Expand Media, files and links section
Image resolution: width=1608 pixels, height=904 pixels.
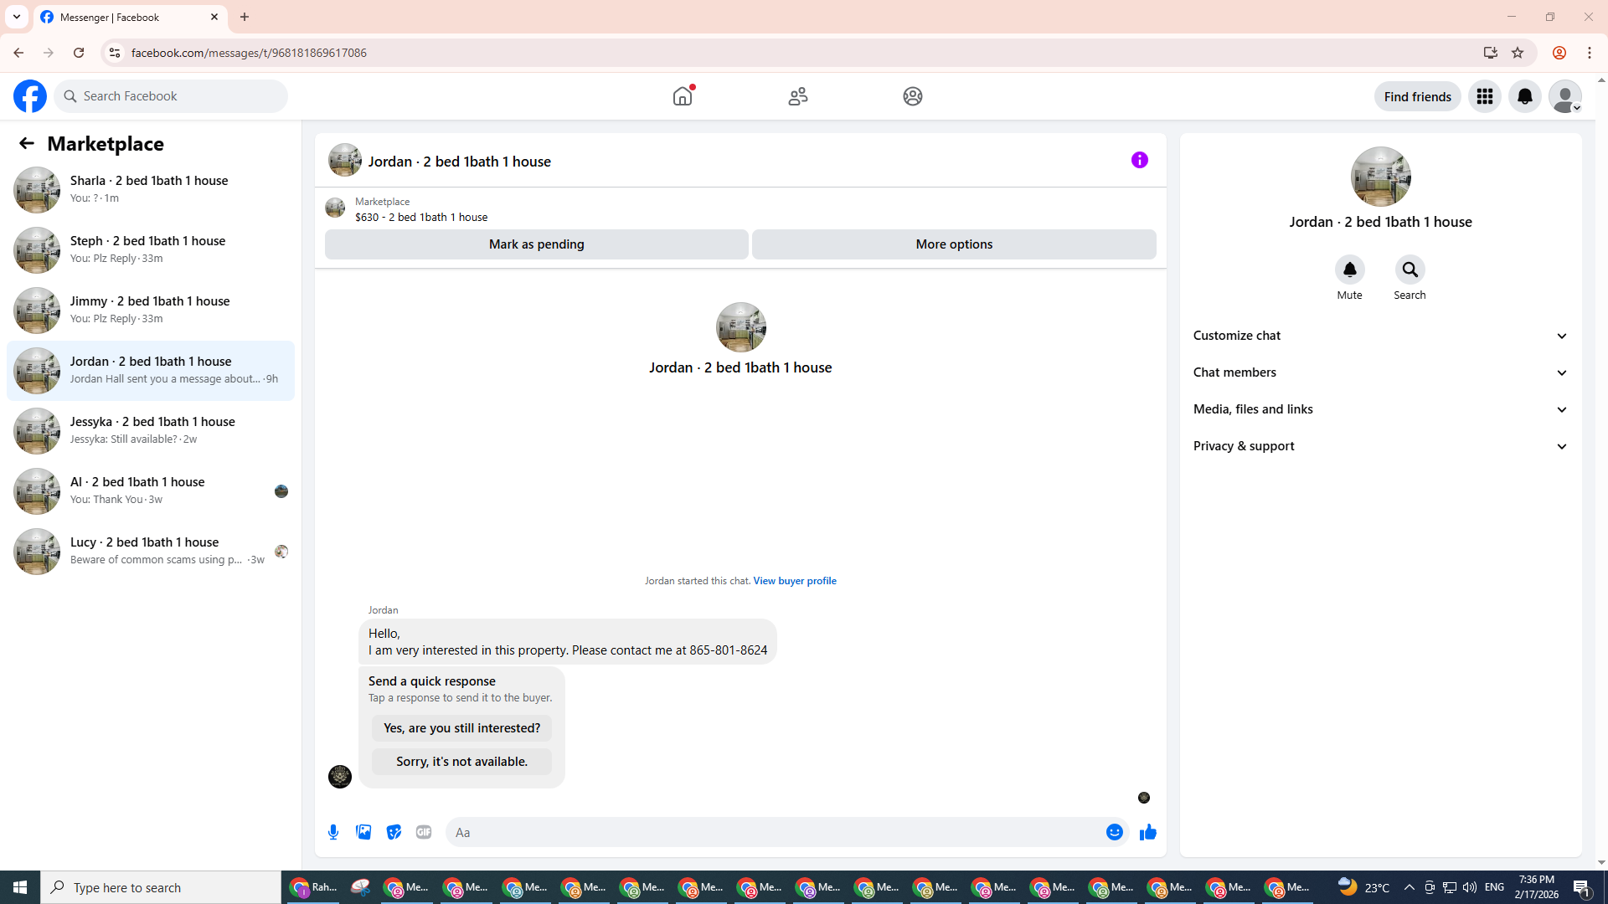pos(1380,409)
